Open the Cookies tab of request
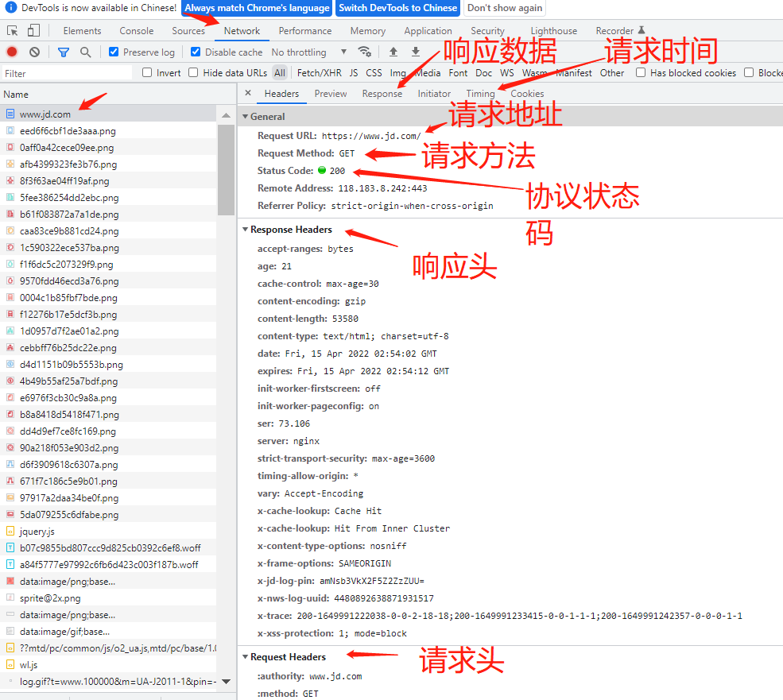The width and height of the screenshot is (783, 700). (527, 94)
